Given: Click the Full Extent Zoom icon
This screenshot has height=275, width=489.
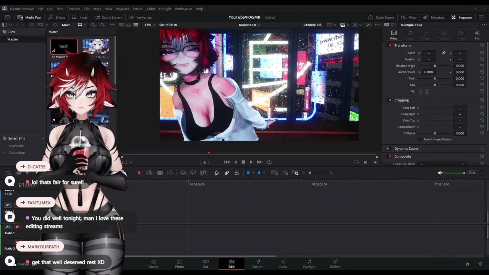Looking at the screenshot, I should 274,173.
